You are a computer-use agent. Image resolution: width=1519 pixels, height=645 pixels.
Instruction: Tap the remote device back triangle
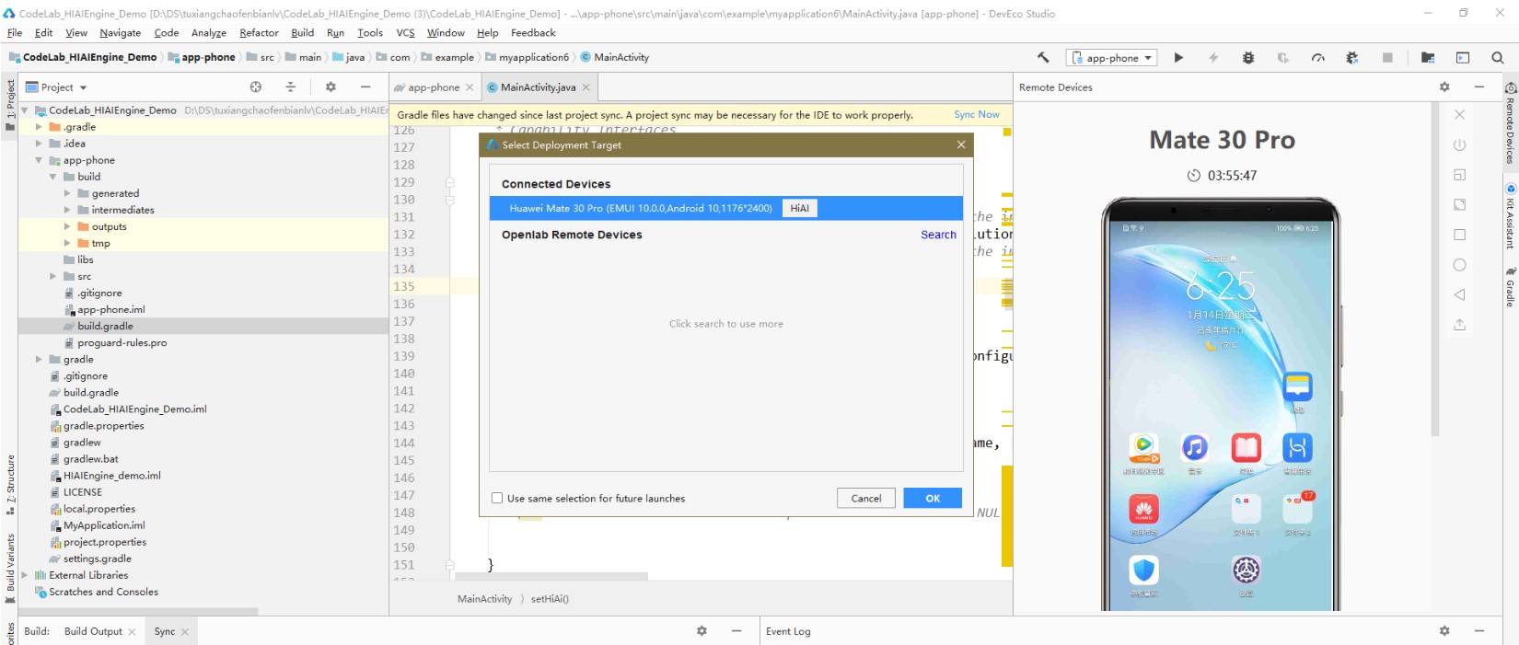pyautogui.click(x=1459, y=294)
